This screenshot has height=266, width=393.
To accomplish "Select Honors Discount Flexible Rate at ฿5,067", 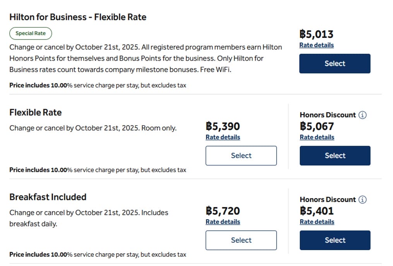I will pos(335,155).
